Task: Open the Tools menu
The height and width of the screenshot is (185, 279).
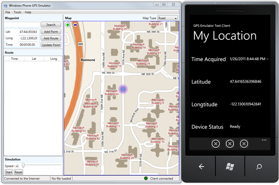Action: [17, 12]
